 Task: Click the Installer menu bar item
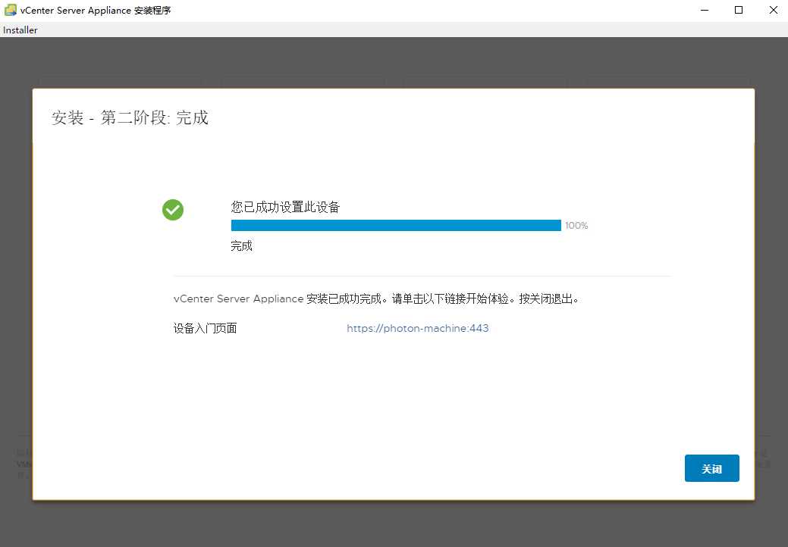[x=20, y=30]
